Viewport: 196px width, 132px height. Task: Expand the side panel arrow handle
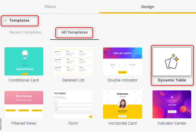coord(1,124)
